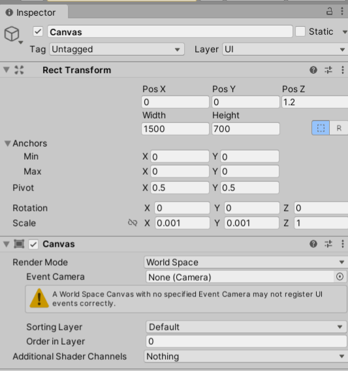Image resolution: width=348 pixels, height=371 pixels.
Task: Toggle the Rect Transform blueprint mode button
Action: click(x=321, y=128)
